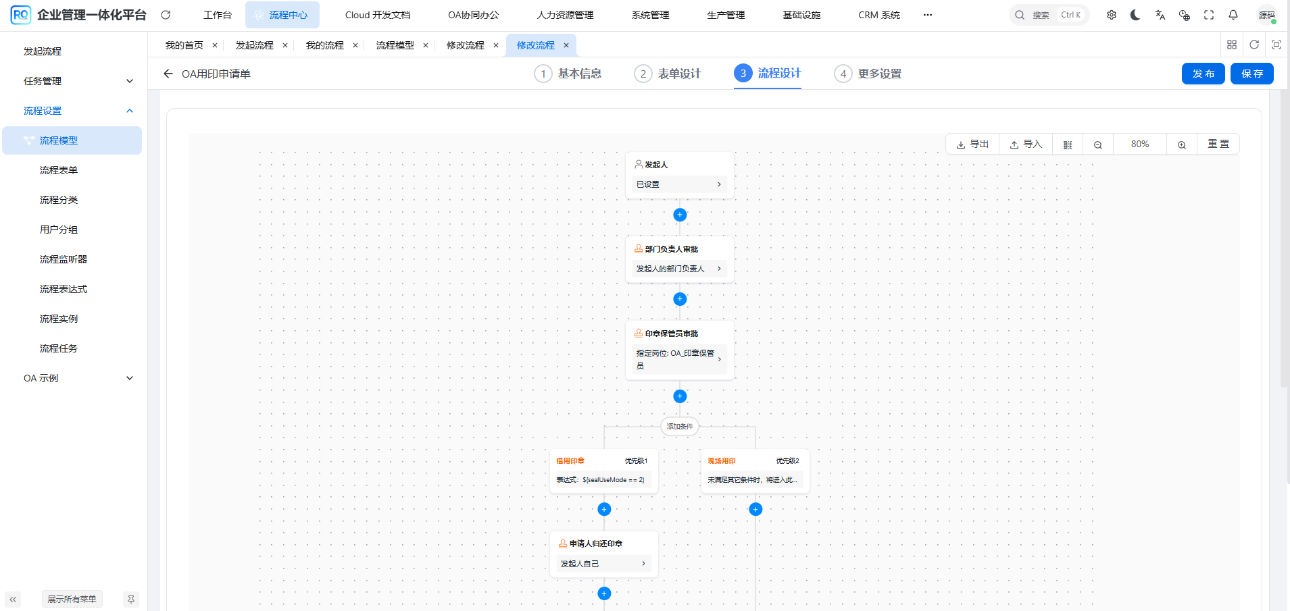Screen dimensions: 1290x611
Task: Open notifications bell icon
Action: coord(1233,15)
